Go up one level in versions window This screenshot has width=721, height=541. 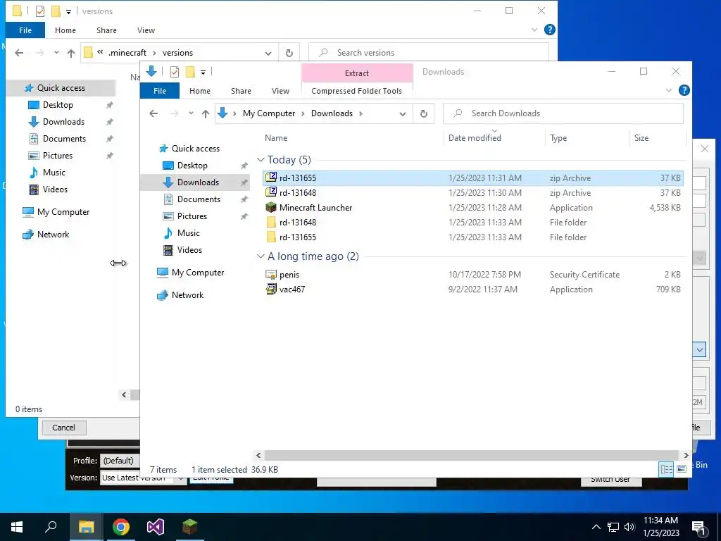pyautogui.click(x=71, y=53)
